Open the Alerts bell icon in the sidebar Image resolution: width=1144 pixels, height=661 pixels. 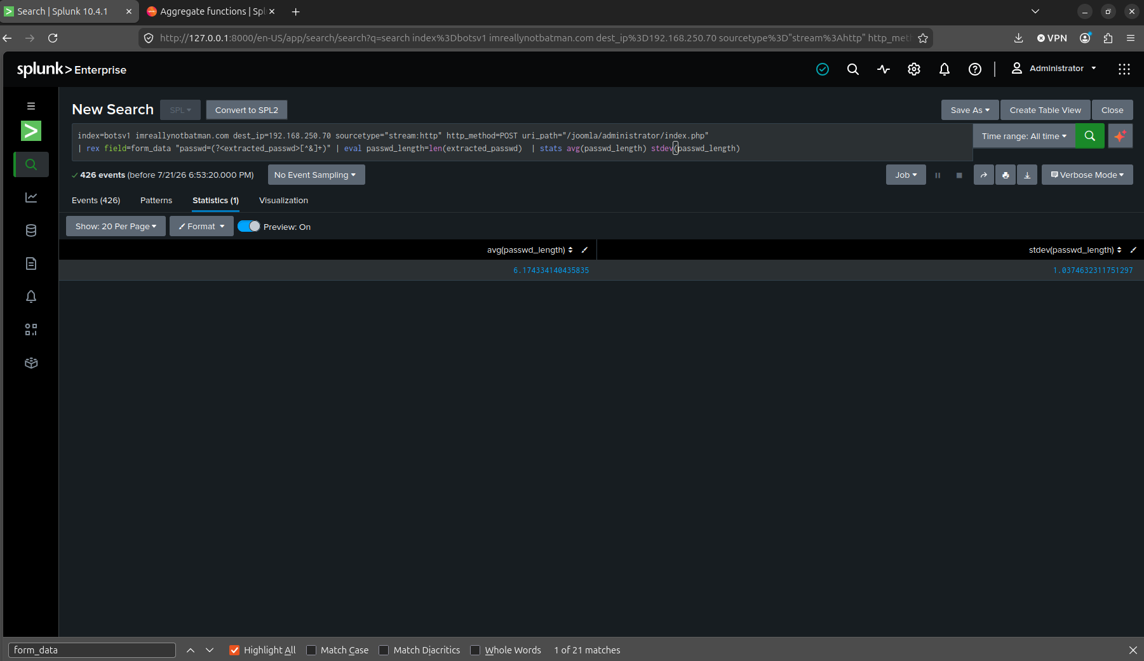31,297
